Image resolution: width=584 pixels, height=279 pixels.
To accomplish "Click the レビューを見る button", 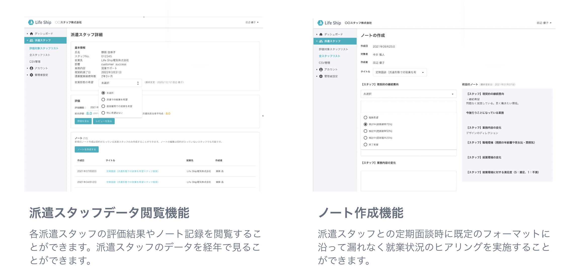I will tap(104, 121).
